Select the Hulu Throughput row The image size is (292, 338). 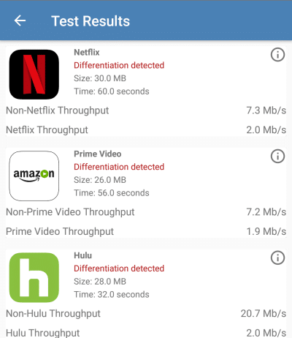pos(146,333)
